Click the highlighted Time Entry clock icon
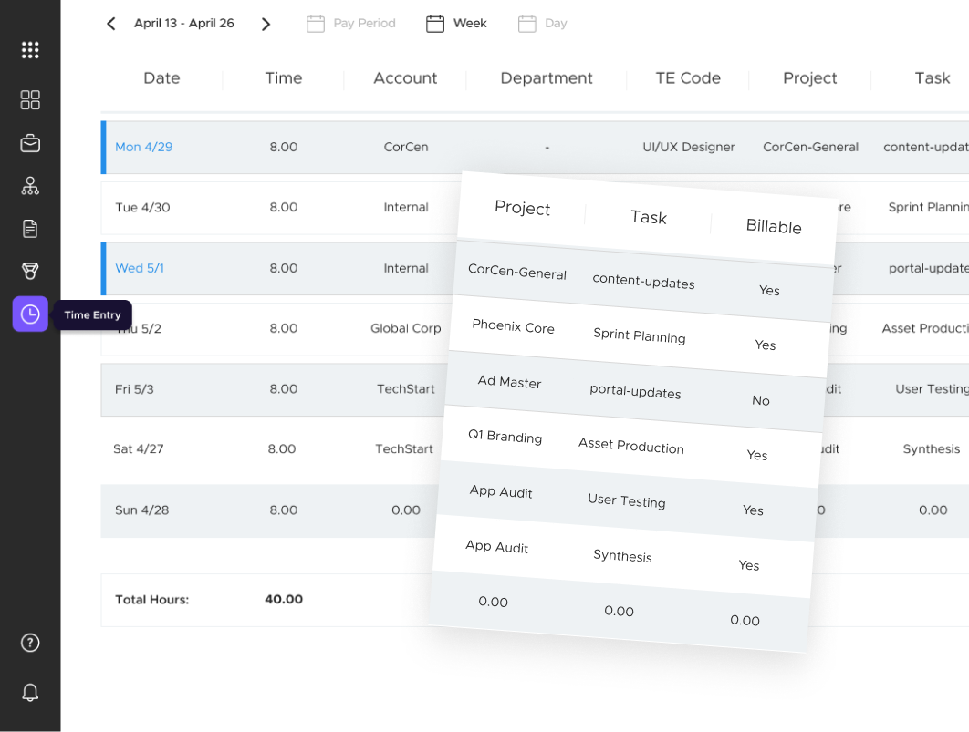Screen dimensions: 969x732 point(30,314)
